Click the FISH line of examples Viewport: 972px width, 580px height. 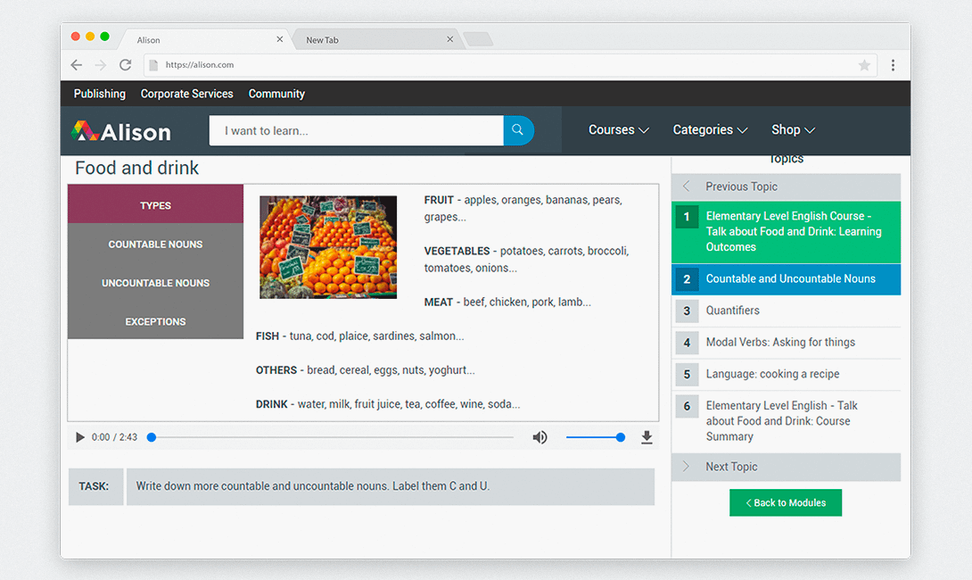coord(359,336)
